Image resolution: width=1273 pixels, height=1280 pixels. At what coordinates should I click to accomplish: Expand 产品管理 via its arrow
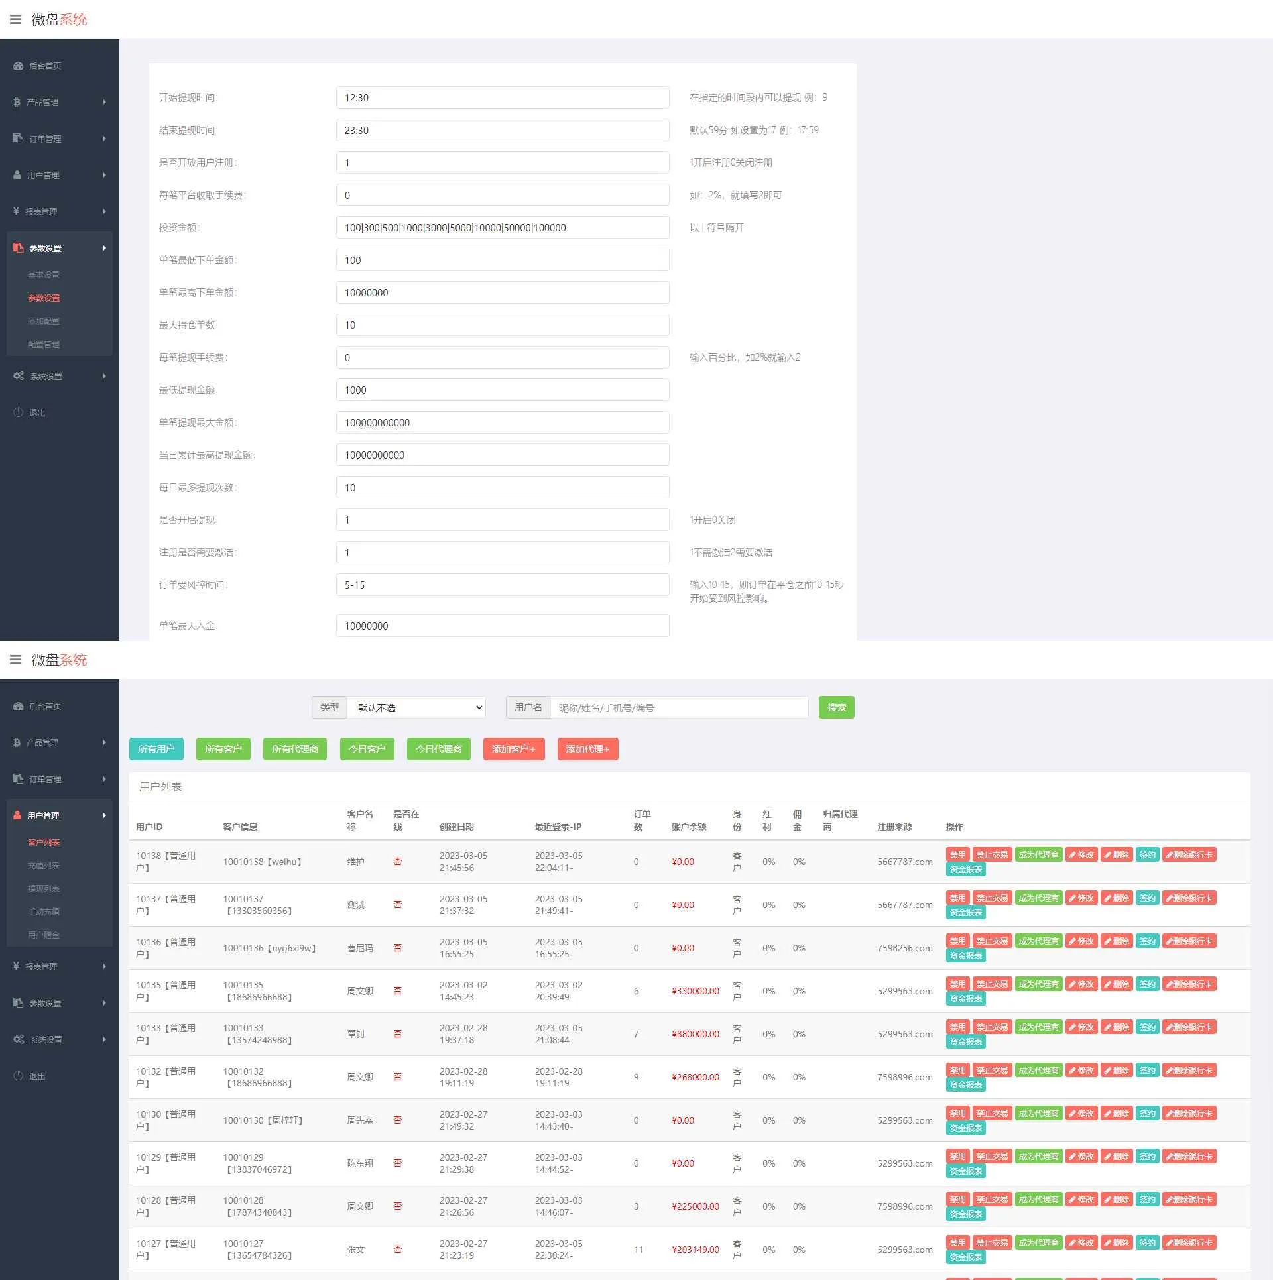105,102
